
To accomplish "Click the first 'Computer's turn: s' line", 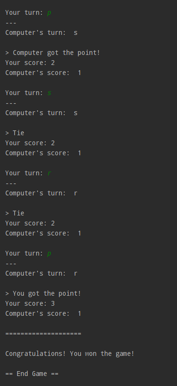I will pos(41,32).
